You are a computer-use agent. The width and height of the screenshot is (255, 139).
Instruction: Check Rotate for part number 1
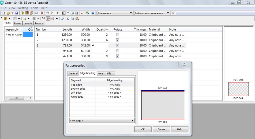point(118,35)
